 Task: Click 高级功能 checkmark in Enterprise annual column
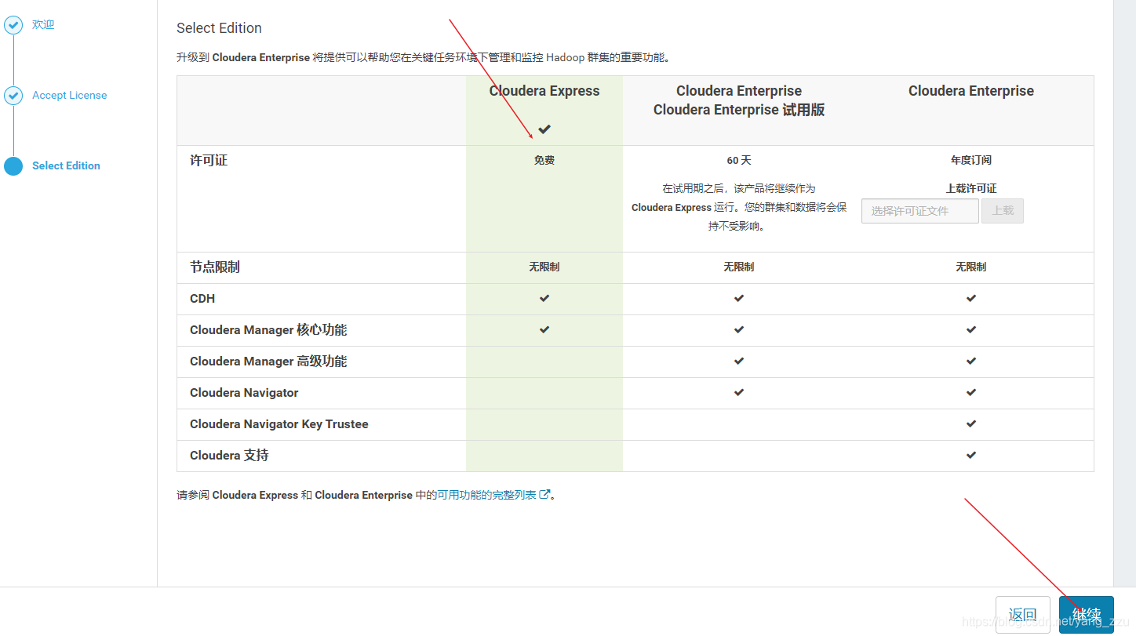(x=971, y=361)
